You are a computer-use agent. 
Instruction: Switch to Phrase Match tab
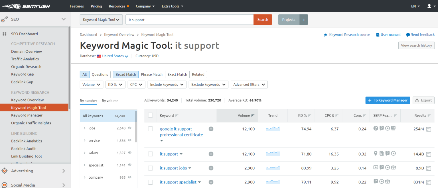point(152,74)
